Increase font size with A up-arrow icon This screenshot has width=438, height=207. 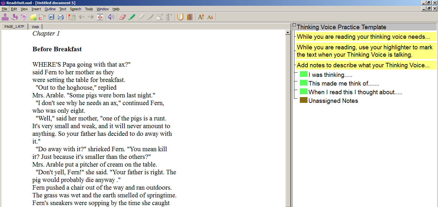pyautogui.click(x=201, y=17)
